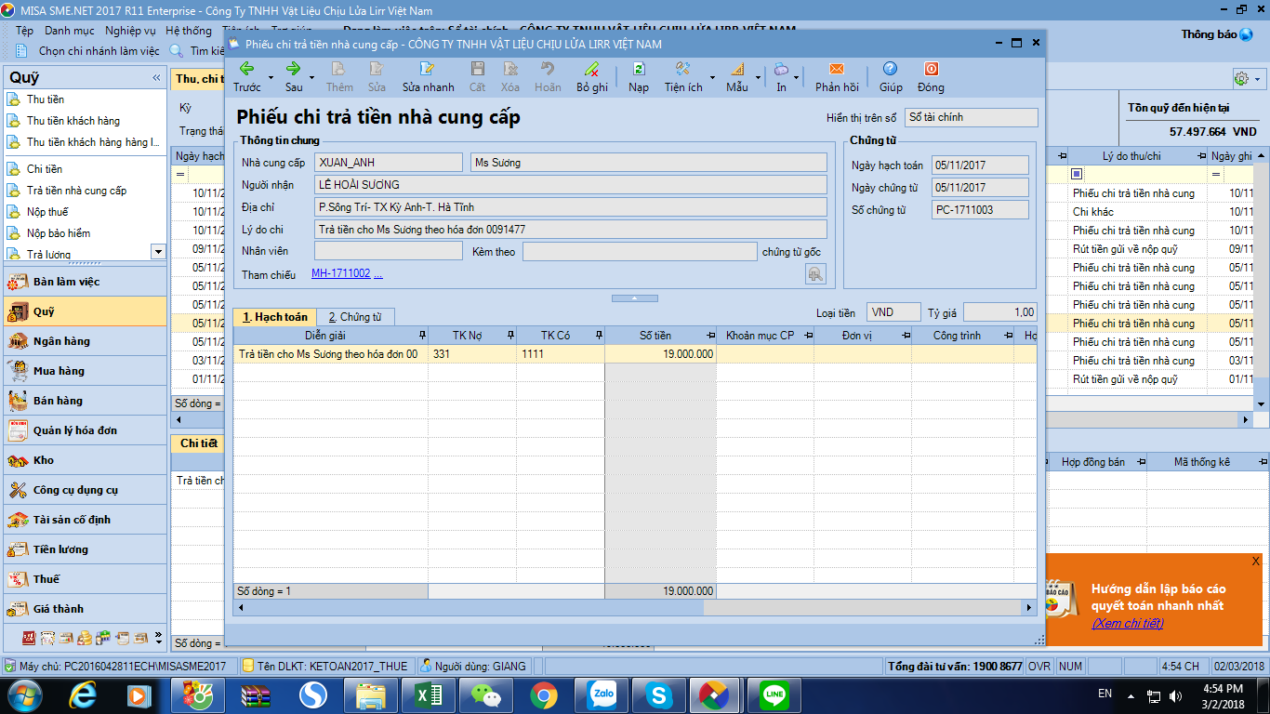1270x714 pixels.
Task: Expand the Mẫu dropdown arrow
Action: coord(758,77)
